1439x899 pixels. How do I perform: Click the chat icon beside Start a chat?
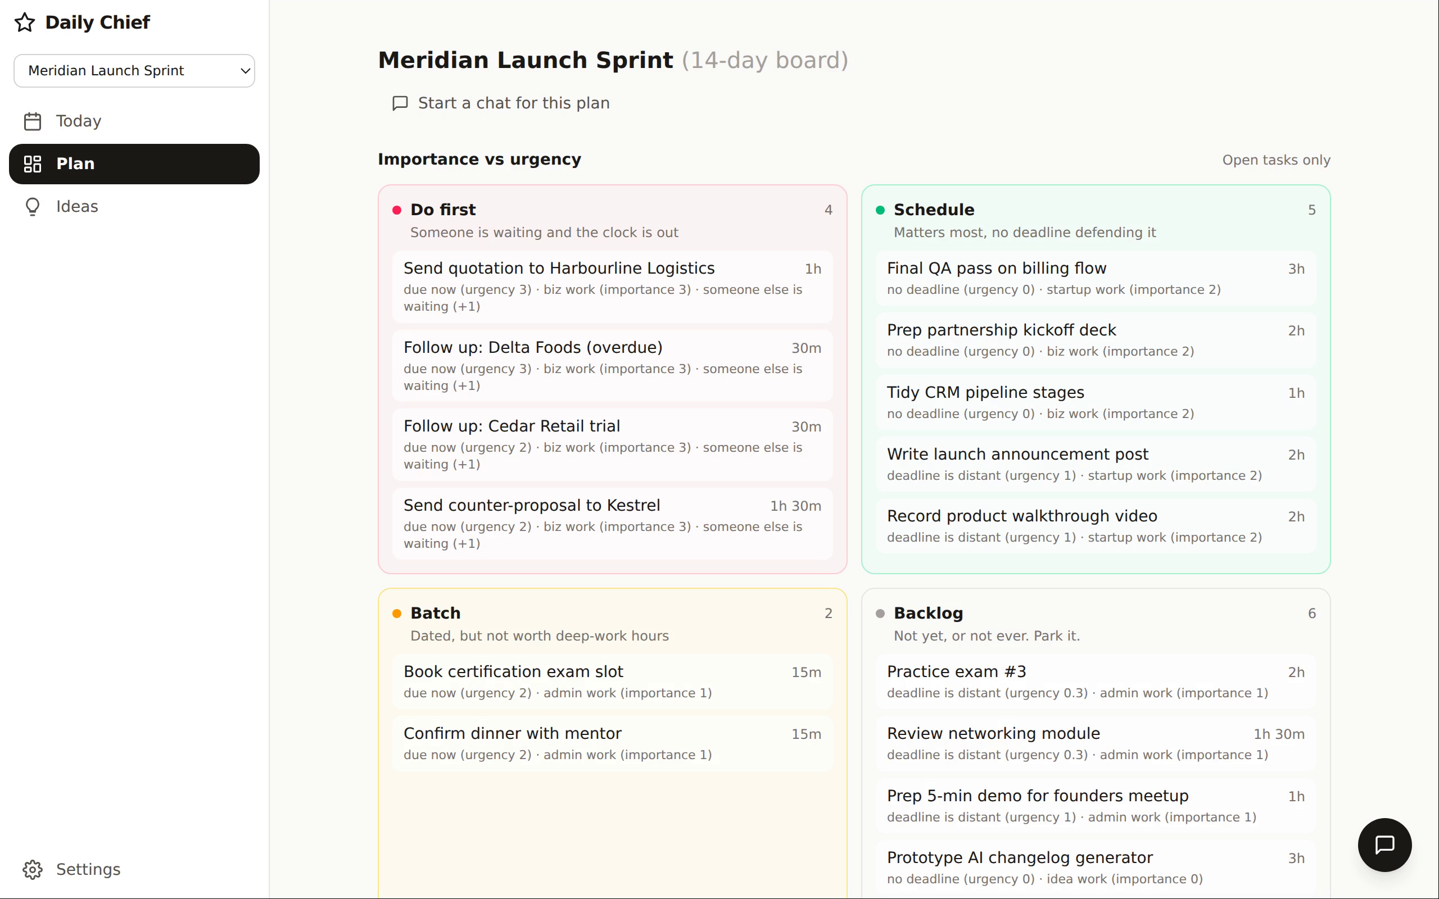click(400, 103)
